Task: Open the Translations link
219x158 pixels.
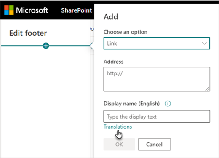Action: point(118,127)
